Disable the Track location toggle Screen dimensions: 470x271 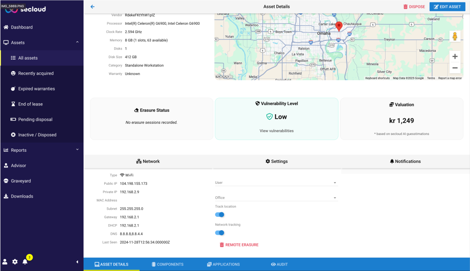click(219, 215)
